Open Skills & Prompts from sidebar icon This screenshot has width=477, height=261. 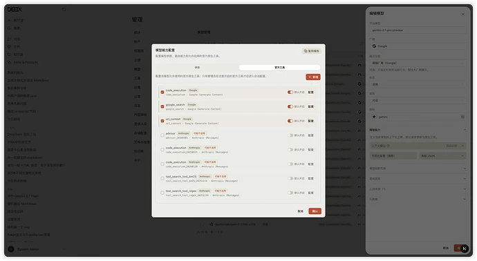coord(10,62)
